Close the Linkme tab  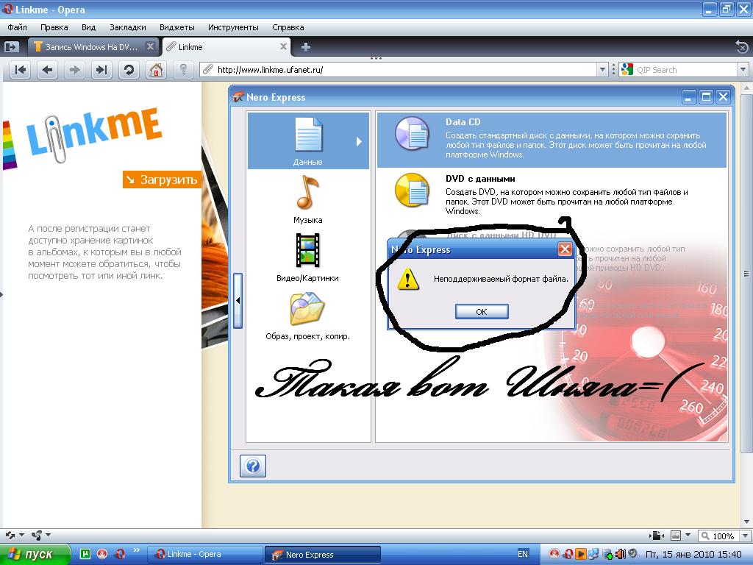point(283,46)
